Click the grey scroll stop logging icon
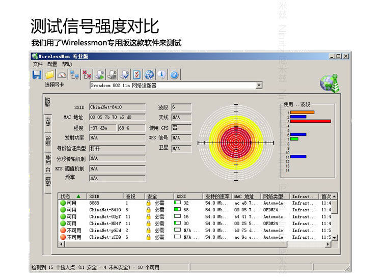Screen dimensions: 382x280 (112, 75)
